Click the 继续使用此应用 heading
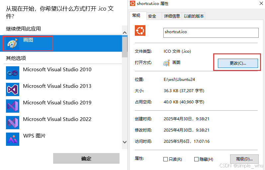 click(23, 29)
